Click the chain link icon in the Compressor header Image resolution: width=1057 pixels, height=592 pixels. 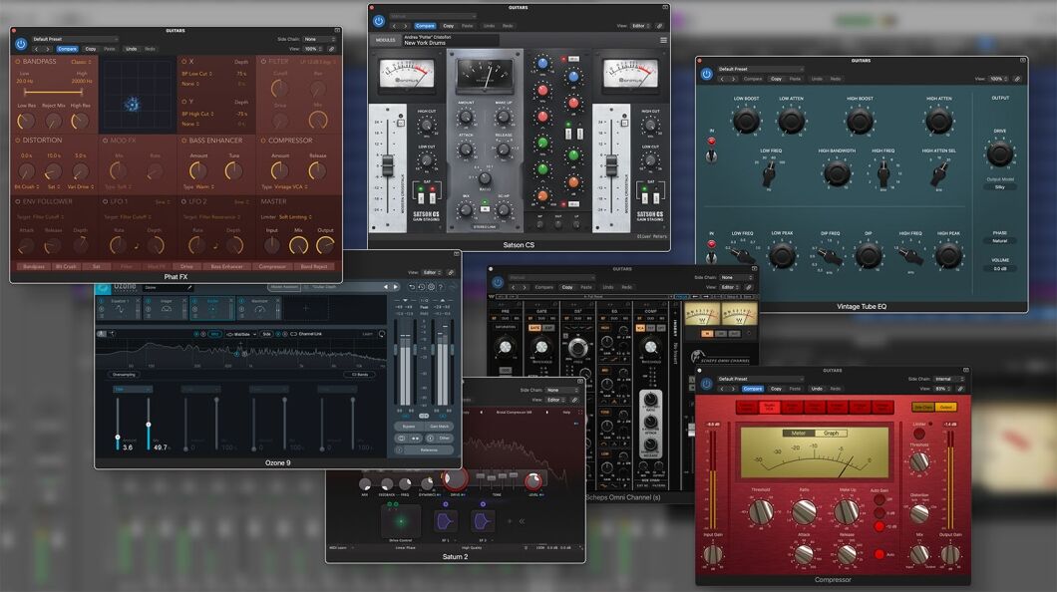pos(961,390)
